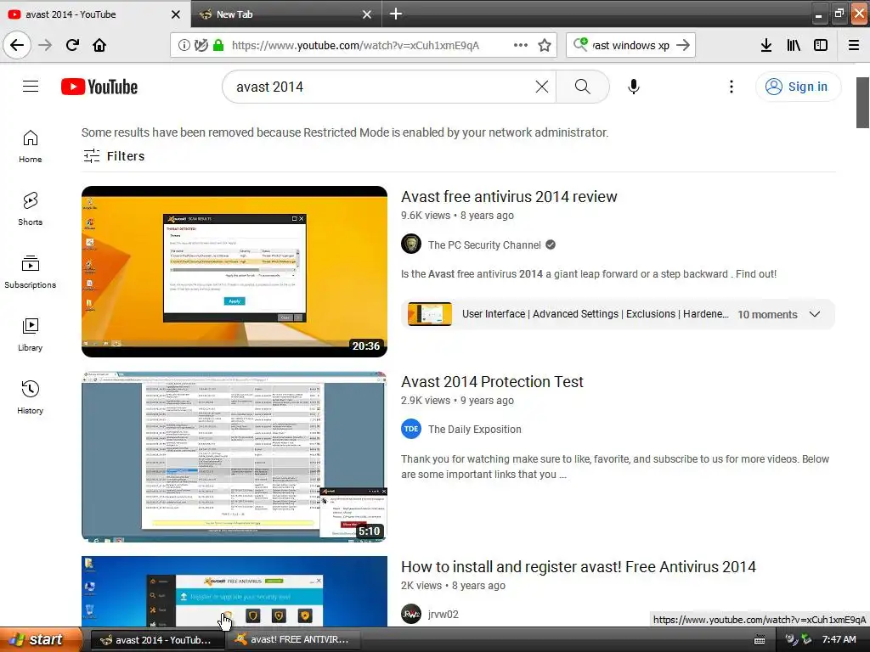
Task: Click the tracking protection shield icon
Action: pos(201,46)
